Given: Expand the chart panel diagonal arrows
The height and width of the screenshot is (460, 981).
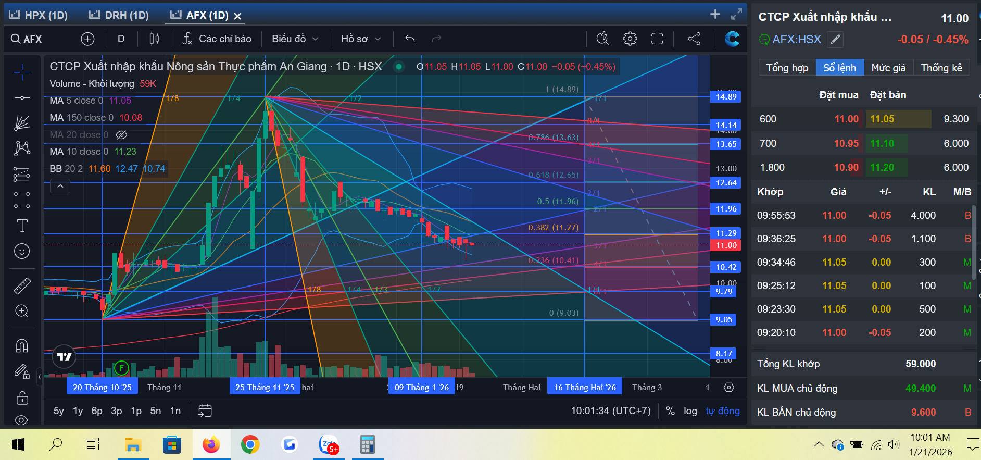Looking at the screenshot, I should pyautogui.click(x=736, y=14).
